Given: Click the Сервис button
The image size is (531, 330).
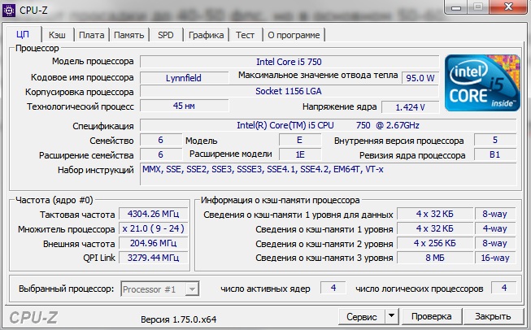Looking at the screenshot, I should coord(362,316).
